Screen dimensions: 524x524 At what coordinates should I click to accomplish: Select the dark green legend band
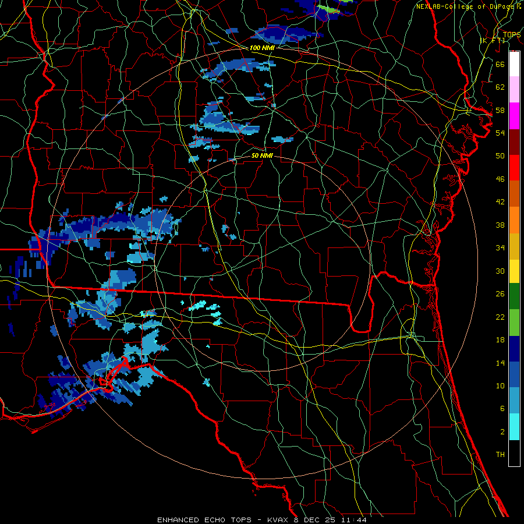[x=514, y=296]
